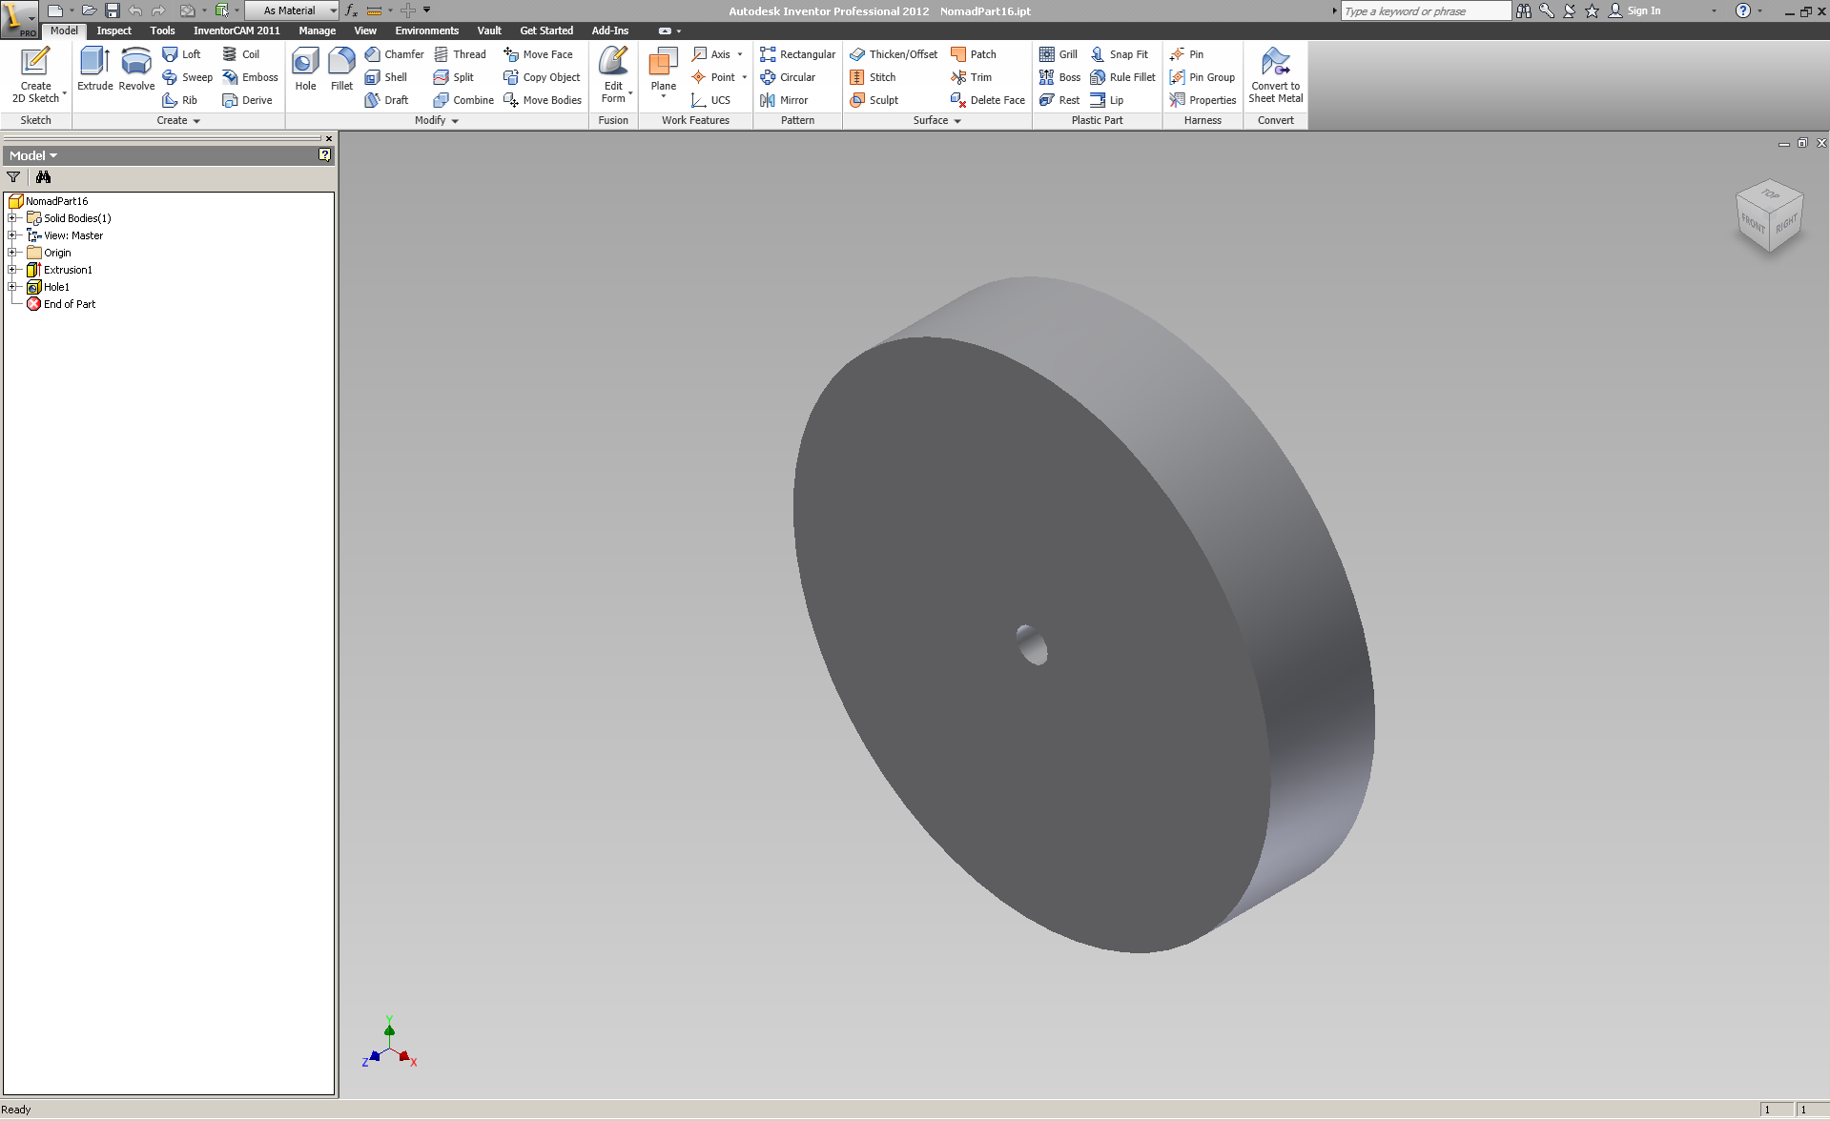Click the Shell tool
The height and width of the screenshot is (1121, 1830).
click(385, 77)
